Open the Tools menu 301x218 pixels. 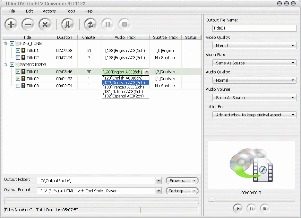coord(70,11)
